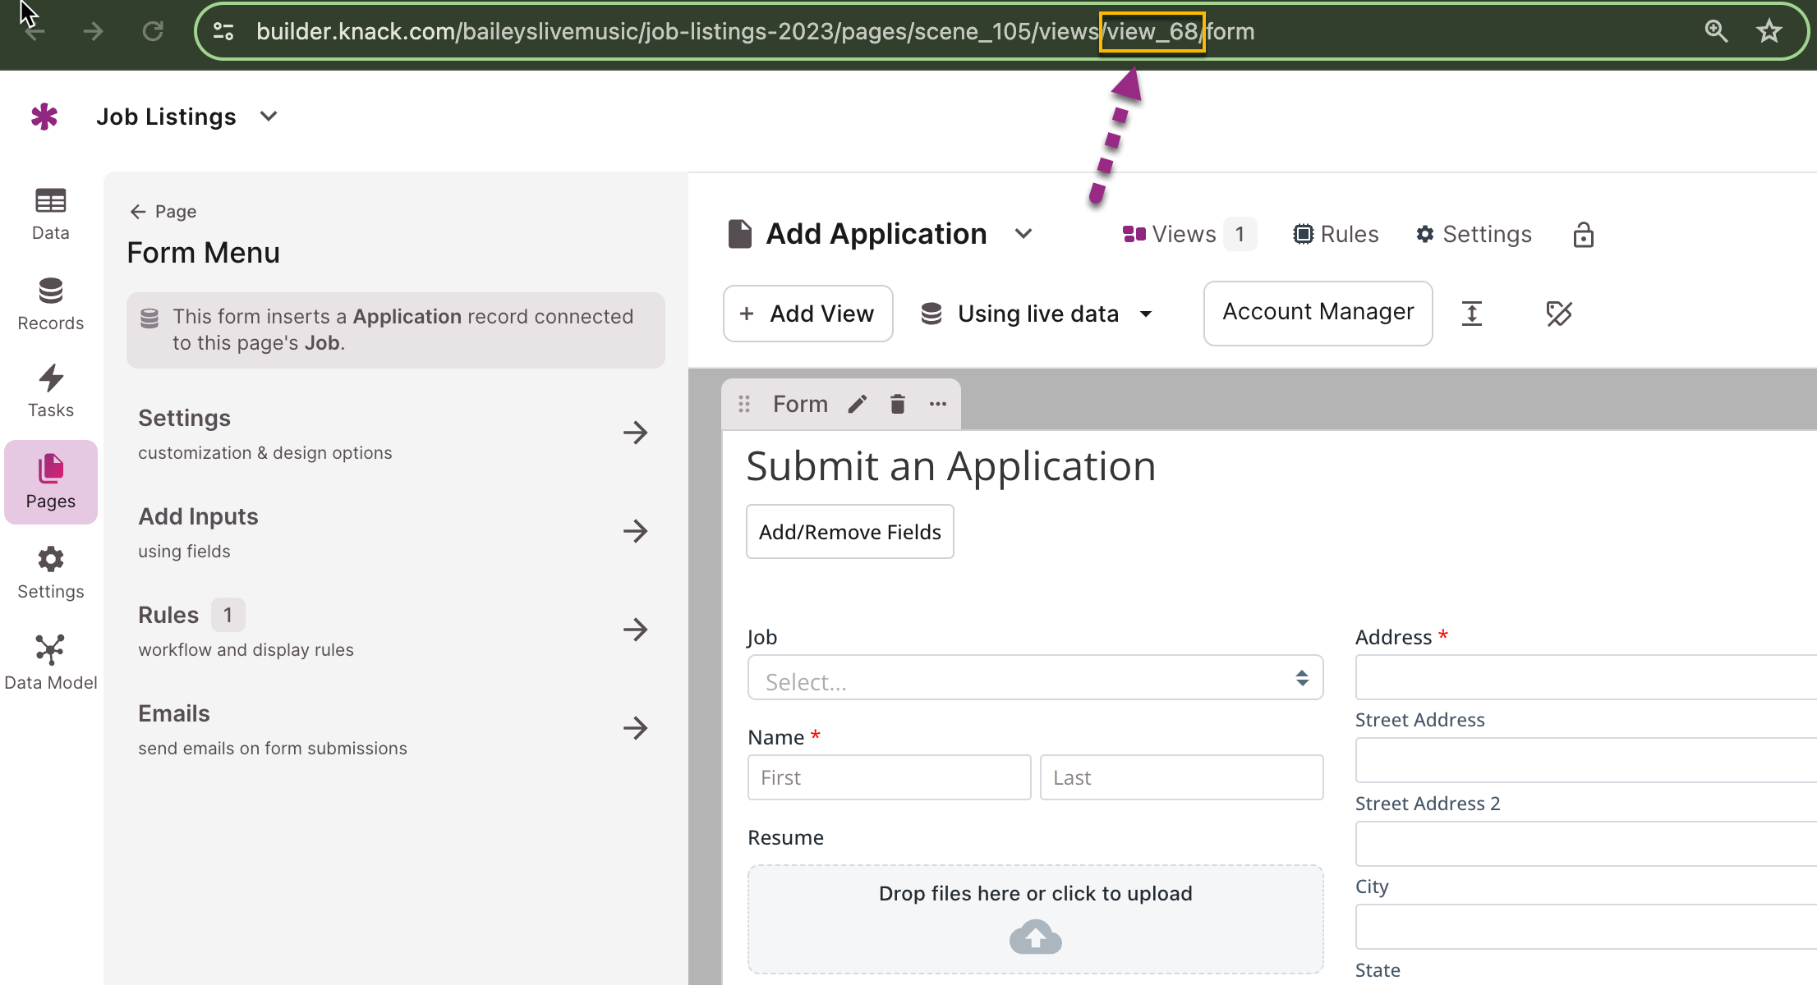Switch to the Rules tab

click(x=1335, y=234)
